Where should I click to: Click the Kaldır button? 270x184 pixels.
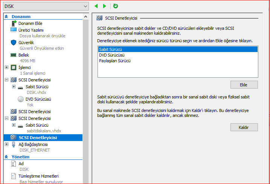[x=244, y=127]
